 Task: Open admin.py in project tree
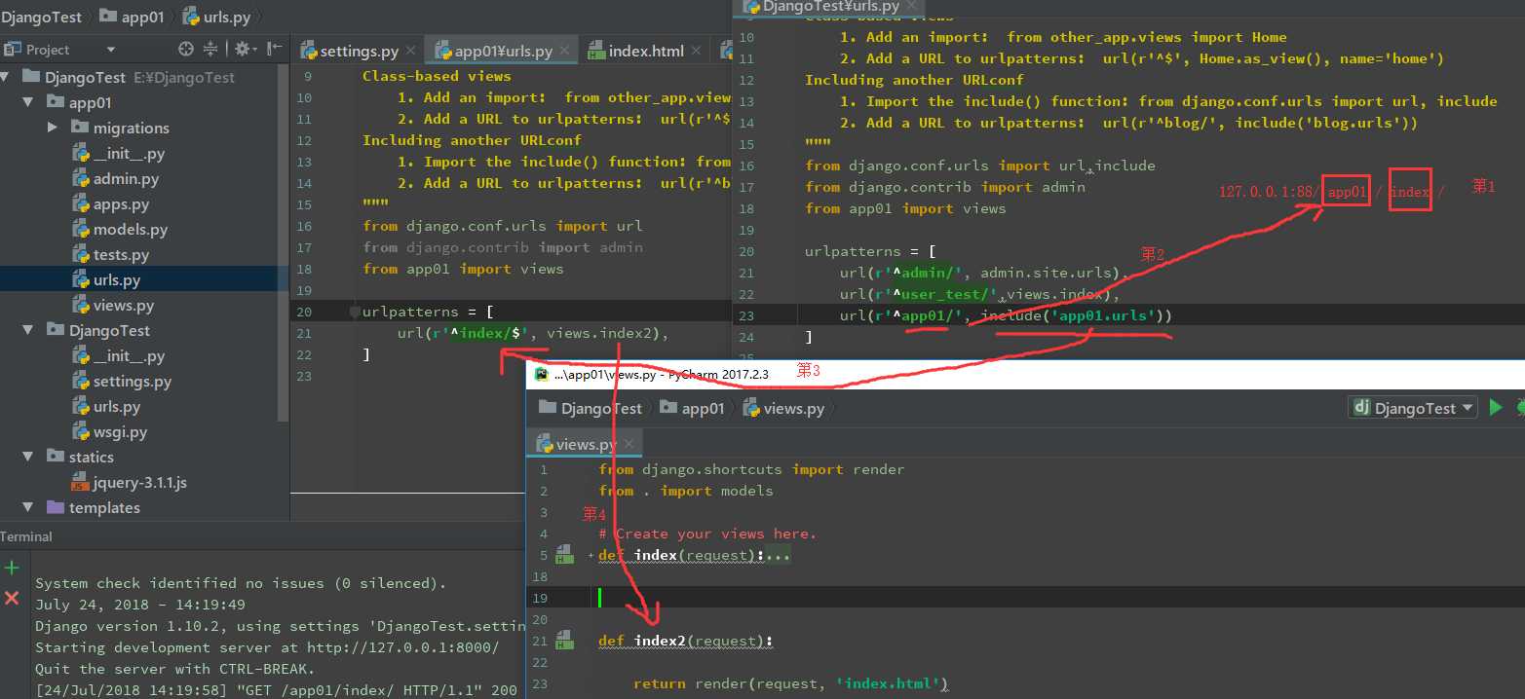[x=126, y=178]
